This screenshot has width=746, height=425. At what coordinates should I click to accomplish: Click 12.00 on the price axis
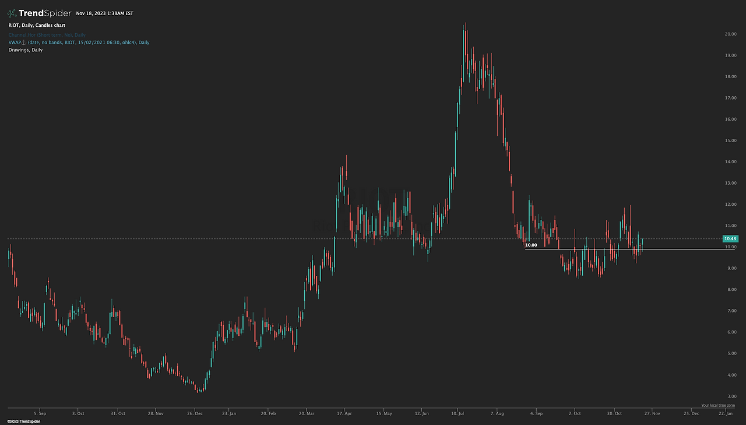point(731,204)
